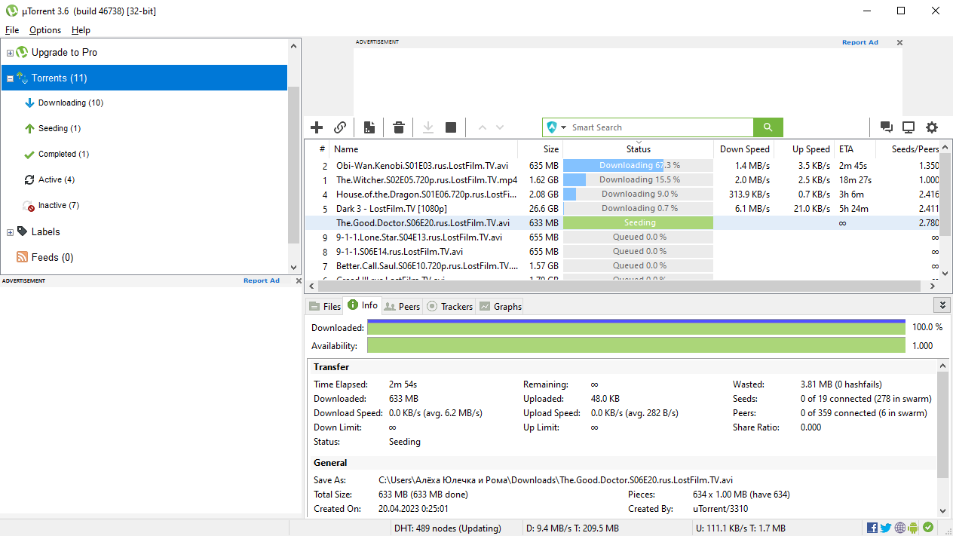The image size is (953, 536).
Task: Sort by Up Speed column
Action: tap(804, 149)
